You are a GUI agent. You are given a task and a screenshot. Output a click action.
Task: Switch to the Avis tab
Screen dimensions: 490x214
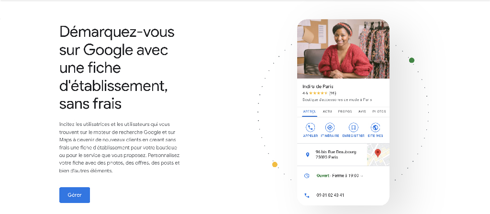pyautogui.click(x=362, y=112)
